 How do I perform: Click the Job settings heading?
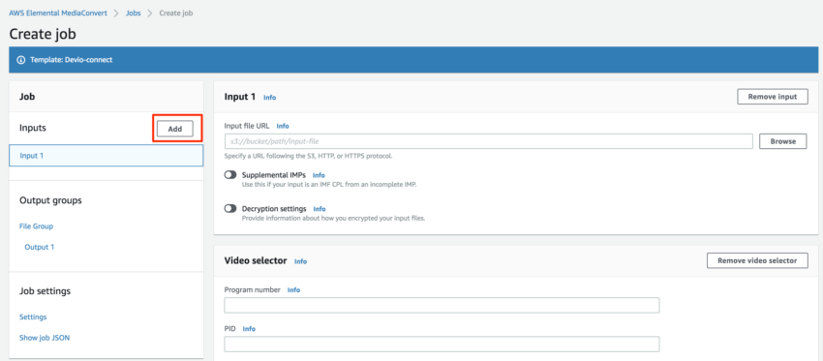(x=45, y=290)
